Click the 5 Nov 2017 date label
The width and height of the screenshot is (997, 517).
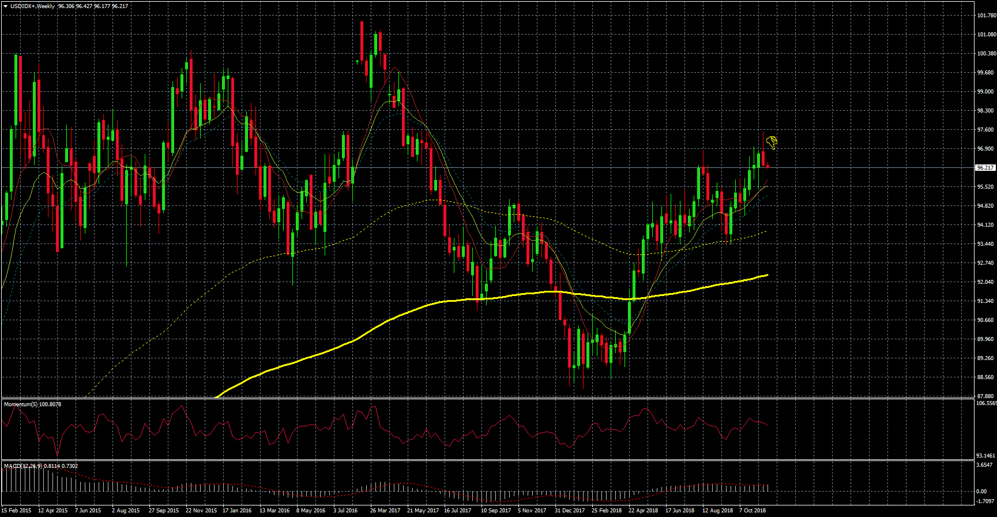532,511
